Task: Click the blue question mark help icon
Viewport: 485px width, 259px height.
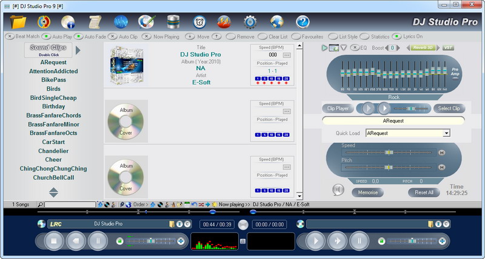Action: (303, 22)
